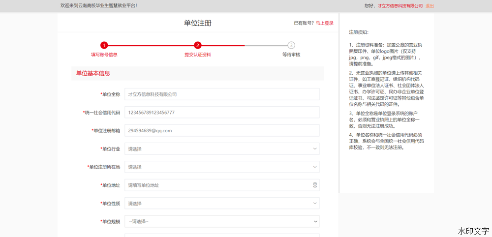
Task: Log out using the 退出 link
Action: tap(430, 6)
